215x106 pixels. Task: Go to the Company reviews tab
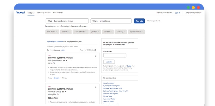pos(44,13)
